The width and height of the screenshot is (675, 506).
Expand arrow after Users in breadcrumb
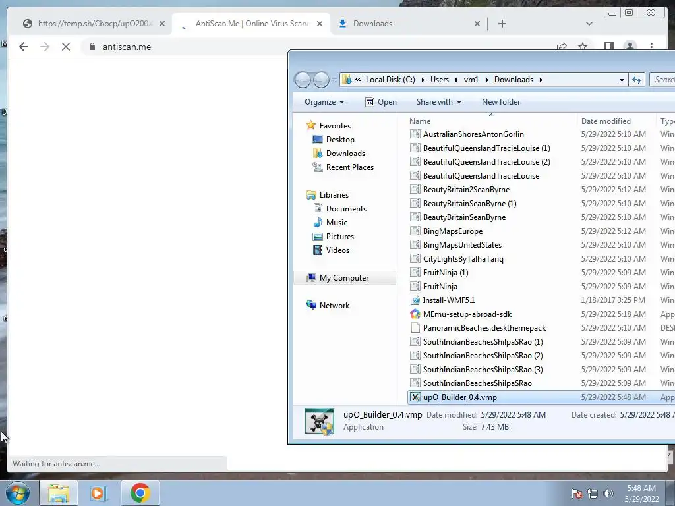click(x=456, y=80)
